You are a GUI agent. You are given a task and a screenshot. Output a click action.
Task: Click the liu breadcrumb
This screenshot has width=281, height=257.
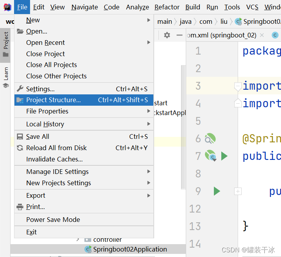coord(224,22)
